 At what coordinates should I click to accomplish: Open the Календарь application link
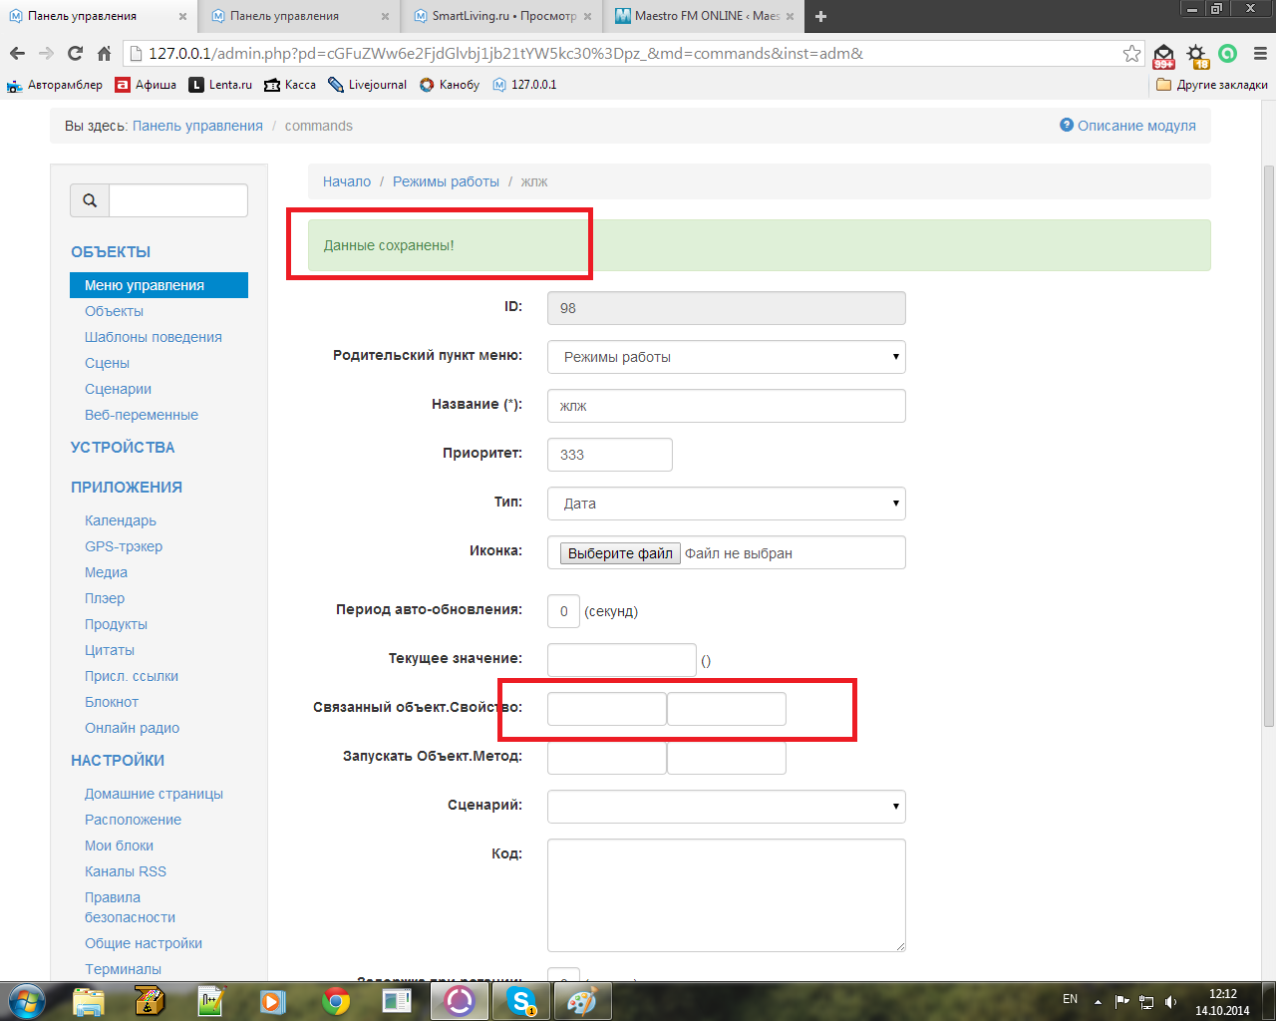tap(121, 520)
